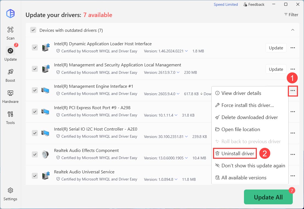The height and width of the screenshot is (209, 304).
Task: Open the Filter options
Action: tap(291, 15)
